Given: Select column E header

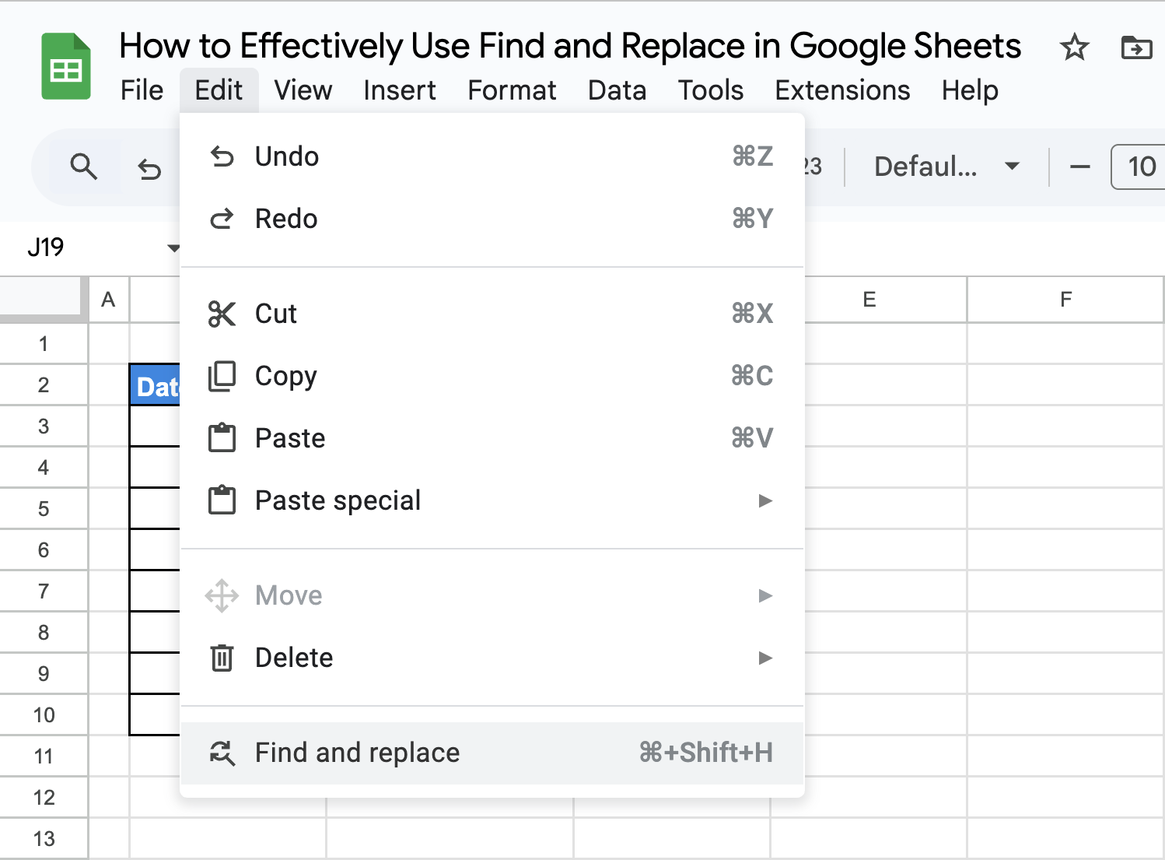Looking at the screenshot, I should 869,300.
